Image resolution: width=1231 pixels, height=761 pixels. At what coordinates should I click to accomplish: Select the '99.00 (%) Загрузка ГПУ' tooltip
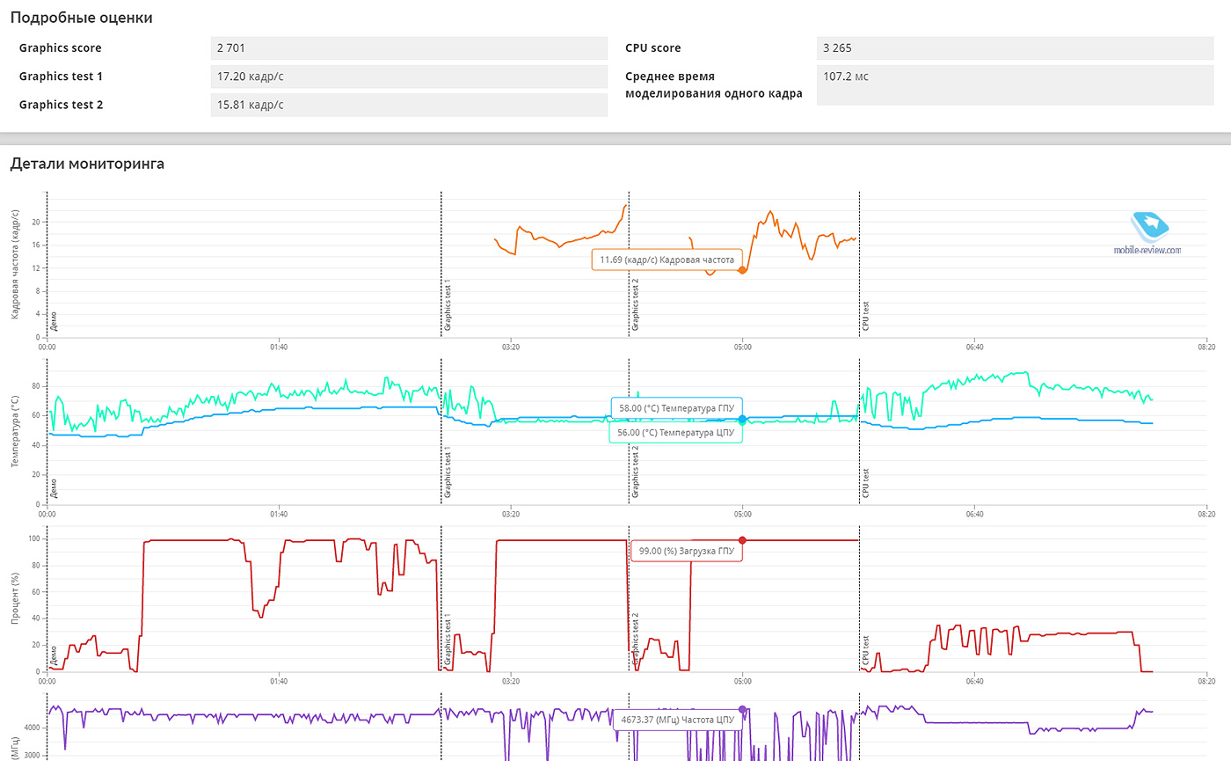tap(687, 551)
